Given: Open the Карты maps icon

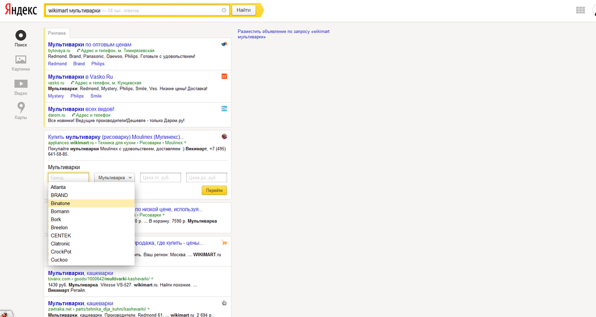Looking at the screenshot, I should [21, 107].
